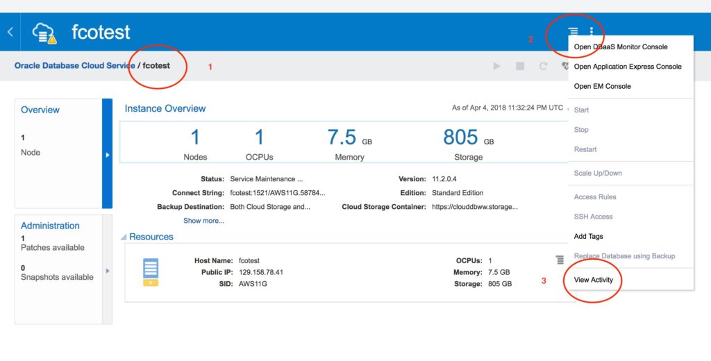
Task: Choose Open EM Console menu item
Action: pos(602,86)
